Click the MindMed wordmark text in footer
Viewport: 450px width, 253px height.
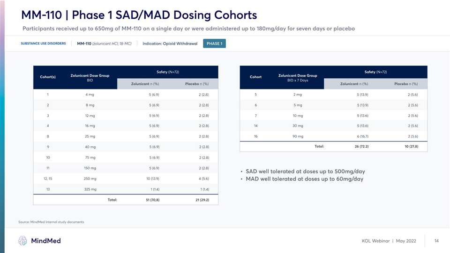click(x=45, y=241)
